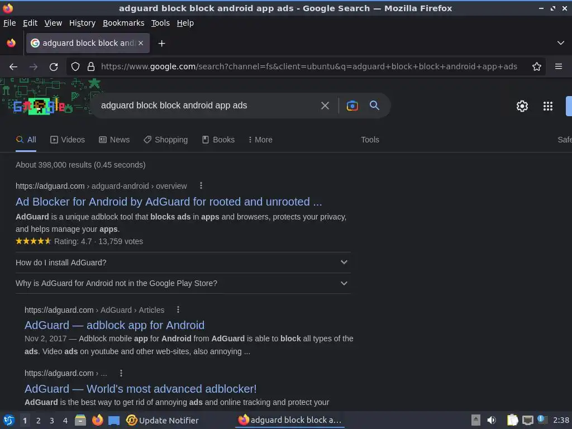View site security padlock info
Image resolution: width=572 pixels, height=429 pixels.
(91, 67)
